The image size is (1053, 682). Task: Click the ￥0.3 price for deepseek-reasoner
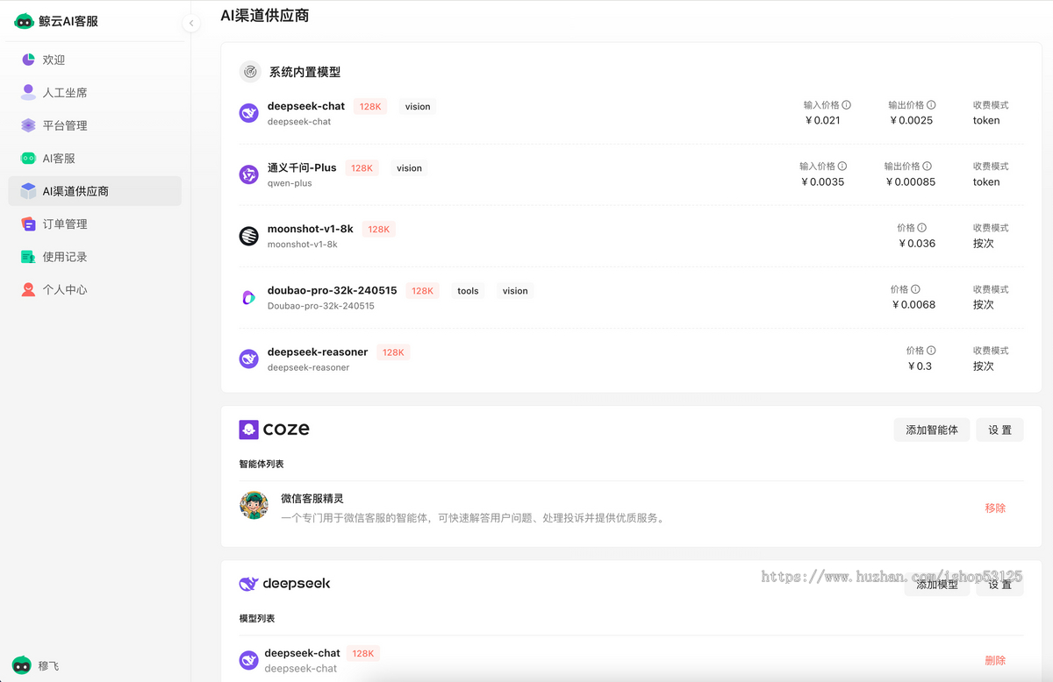[920, 366]
